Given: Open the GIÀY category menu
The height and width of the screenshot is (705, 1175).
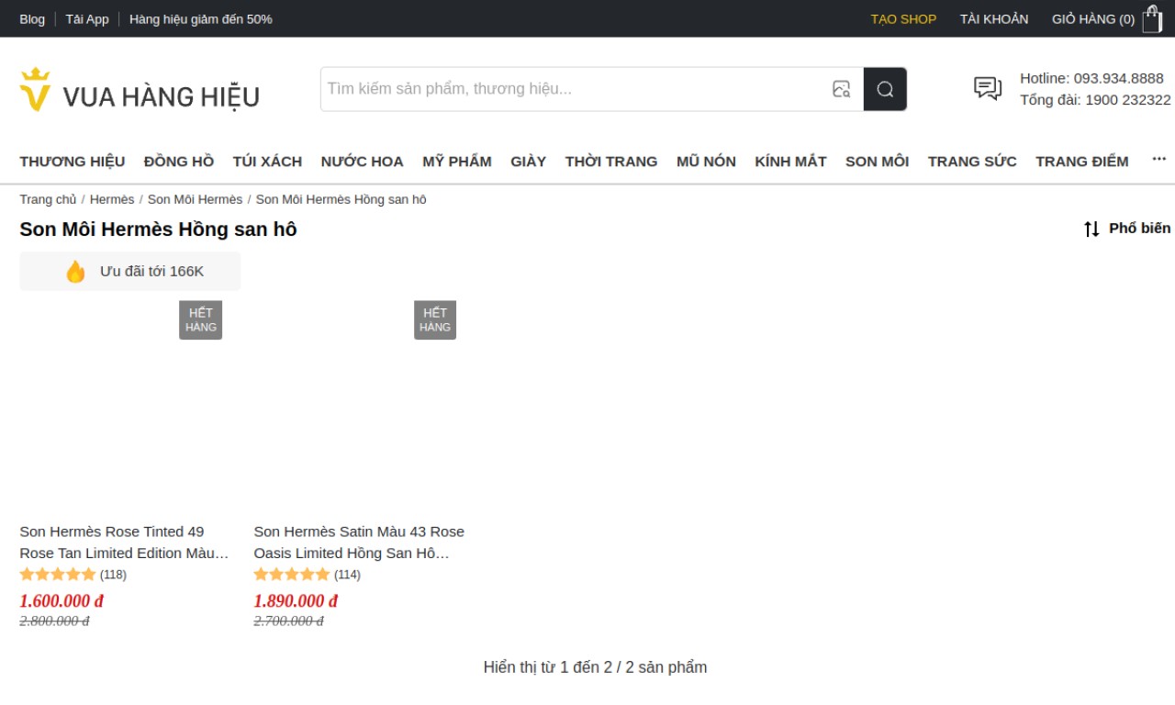Looking at the screenshot, I should click(x=529, y=162).
